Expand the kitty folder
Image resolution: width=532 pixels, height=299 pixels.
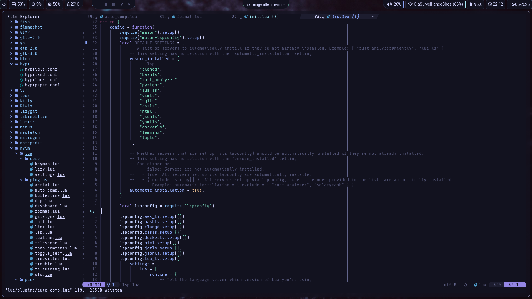coord(11,101)
